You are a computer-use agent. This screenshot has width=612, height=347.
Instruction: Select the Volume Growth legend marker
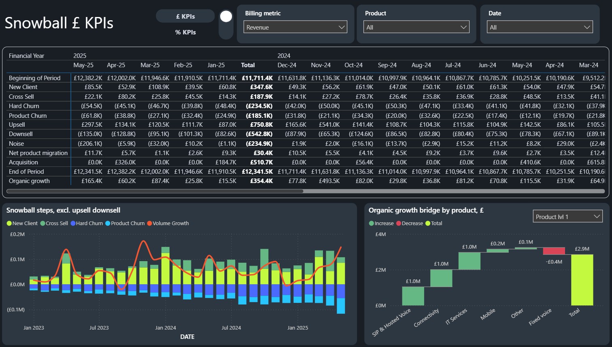pos(149,224)
